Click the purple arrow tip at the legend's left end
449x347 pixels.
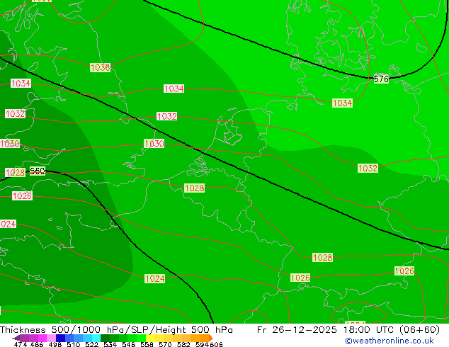pyautogui.click(x=16, y=338)
